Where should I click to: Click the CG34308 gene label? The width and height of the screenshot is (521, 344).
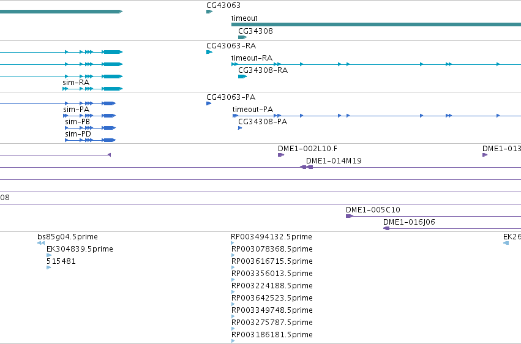(x=255, y=31)
